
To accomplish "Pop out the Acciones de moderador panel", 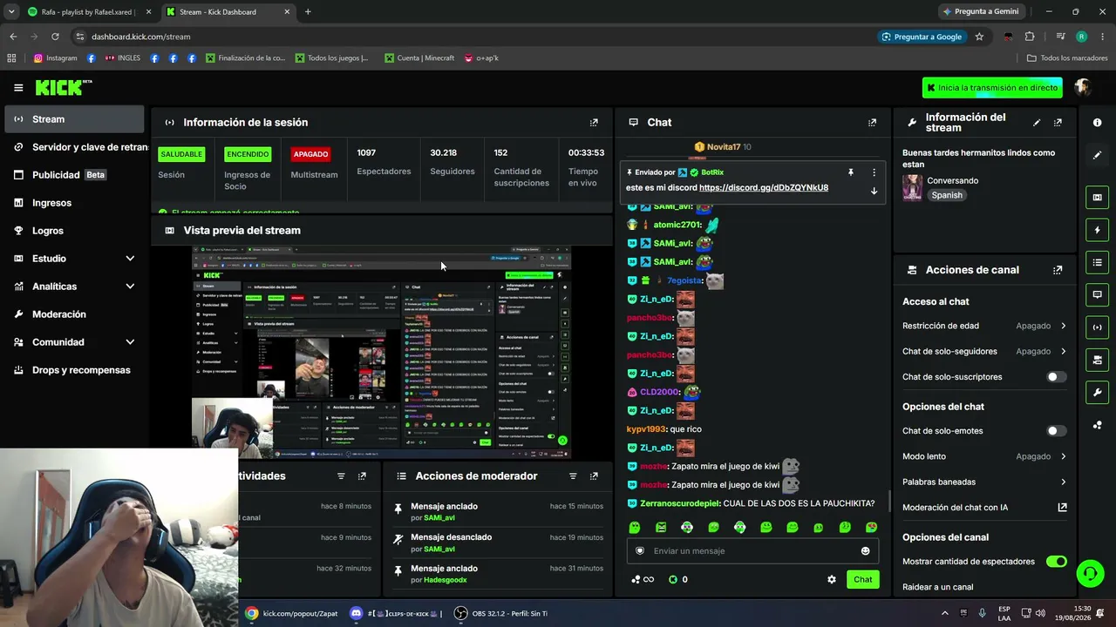I will 594,476.
